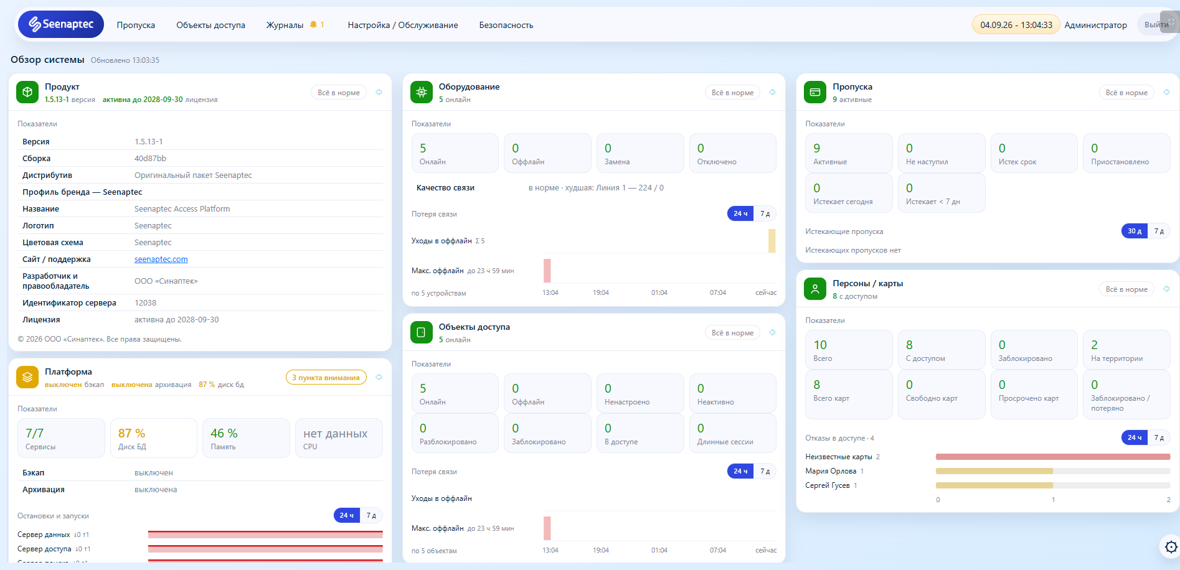Select 24 ч for Отказы в доступе

(1135, 437)
